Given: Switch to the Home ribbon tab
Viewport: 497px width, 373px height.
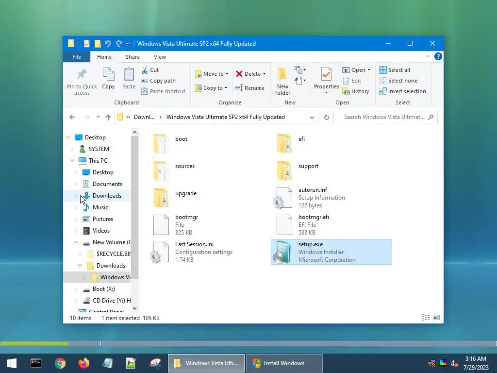Looking at the screenshot, I should click(104, 57).
